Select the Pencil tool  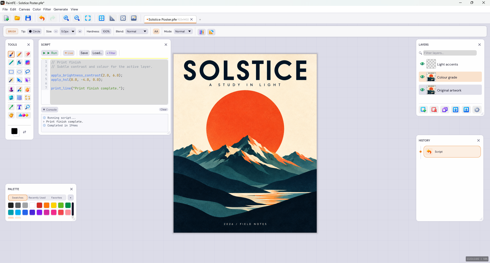(x=19, y=54)
